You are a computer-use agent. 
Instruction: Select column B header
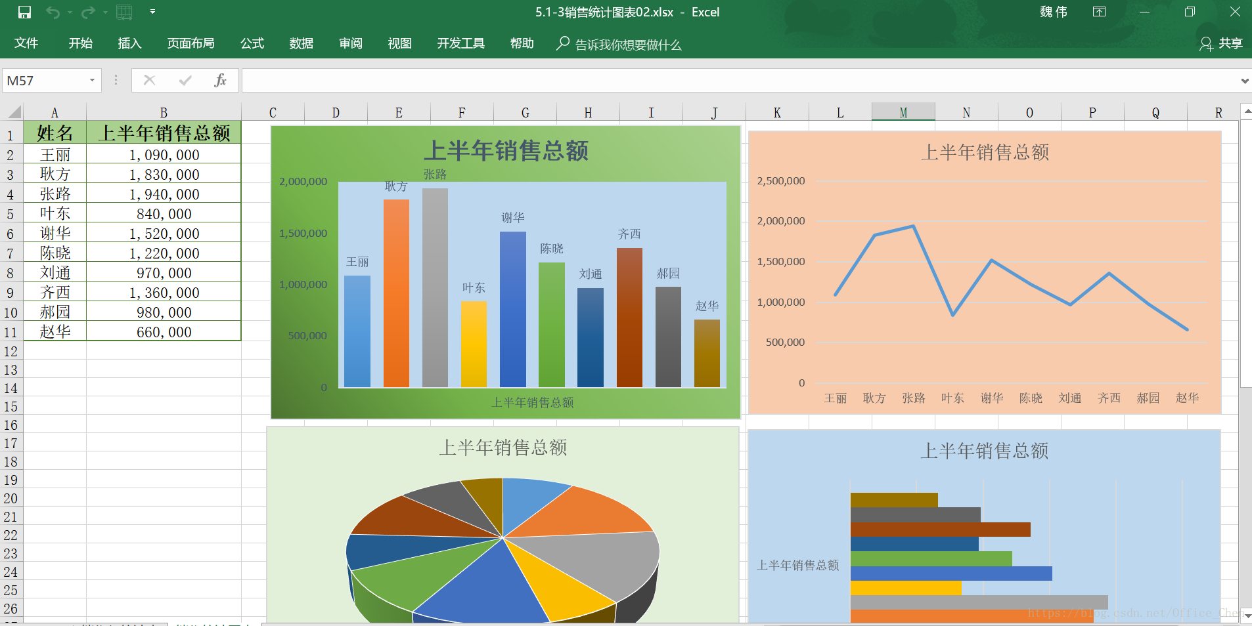point(164,112)
